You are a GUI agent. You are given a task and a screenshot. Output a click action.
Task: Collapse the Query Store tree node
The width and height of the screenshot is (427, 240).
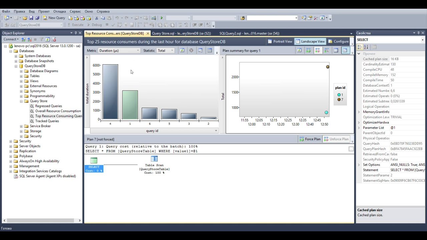pyautogui.click(x=21, y=101)
